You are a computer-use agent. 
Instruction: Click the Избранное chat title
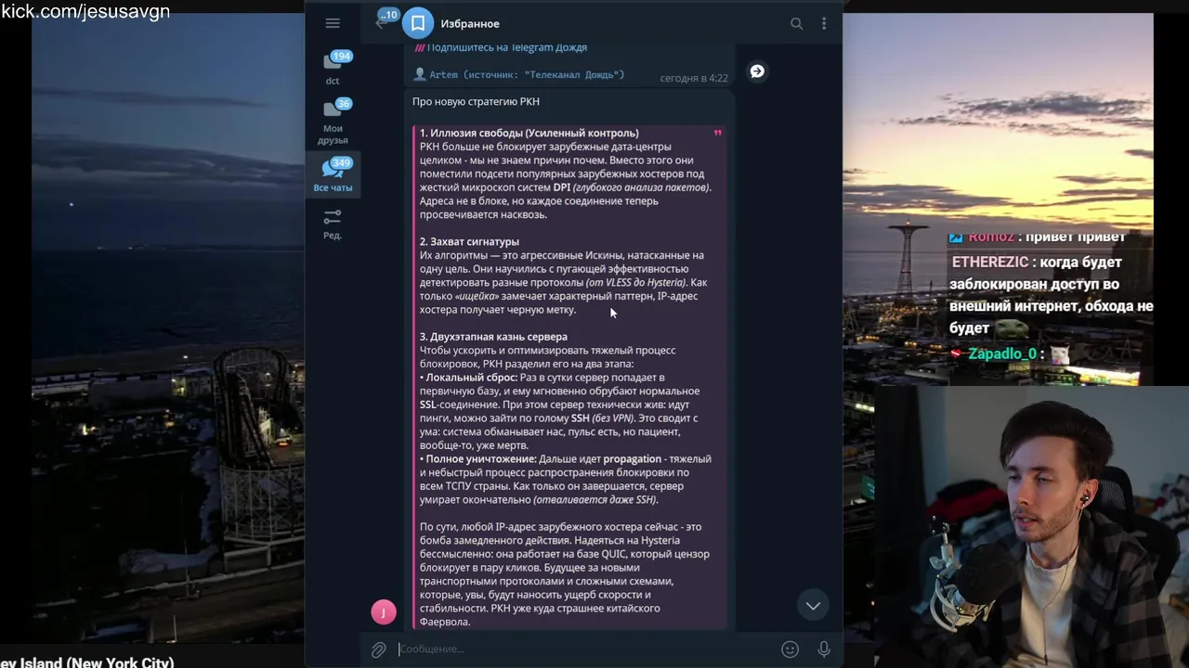point(469,23)
